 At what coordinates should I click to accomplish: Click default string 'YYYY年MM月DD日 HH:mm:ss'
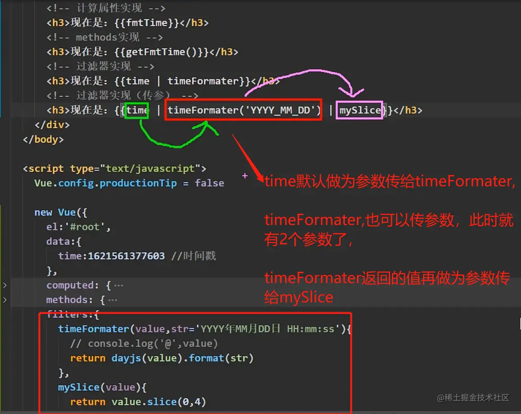coord(268,329)
